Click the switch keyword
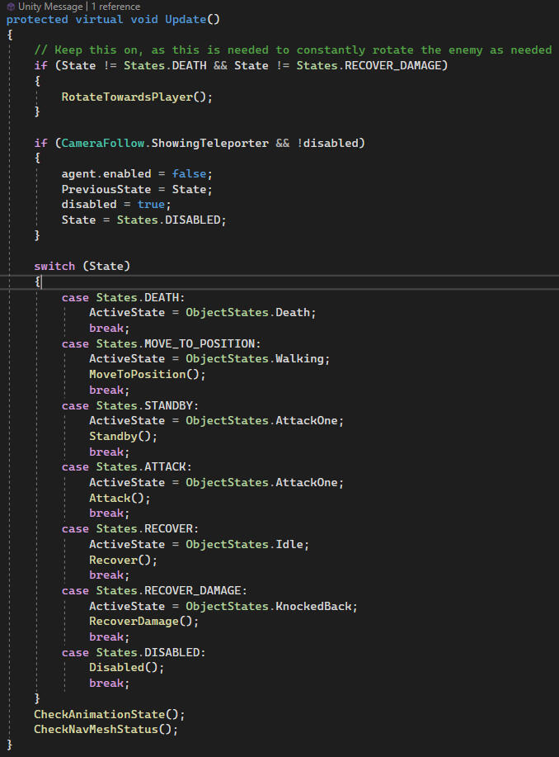559x757 pixels. coord(54,266)
